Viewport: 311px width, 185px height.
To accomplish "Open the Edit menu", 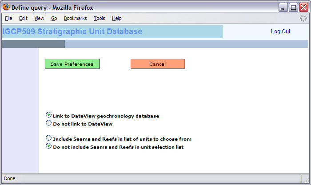I will pos(23,19).
